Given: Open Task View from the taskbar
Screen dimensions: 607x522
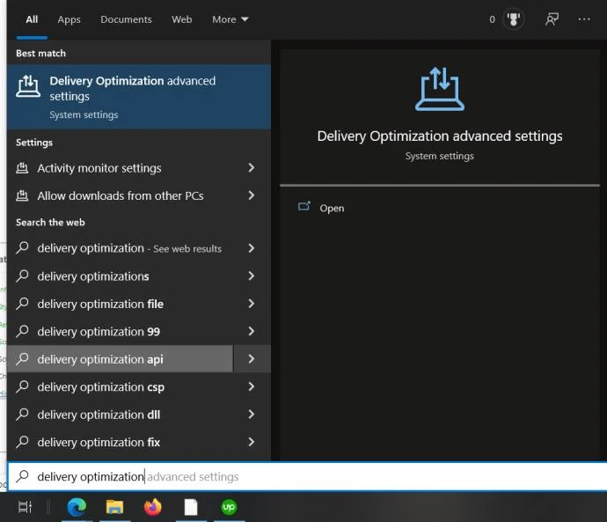Looking at the screenshot, I should [25, 507].
